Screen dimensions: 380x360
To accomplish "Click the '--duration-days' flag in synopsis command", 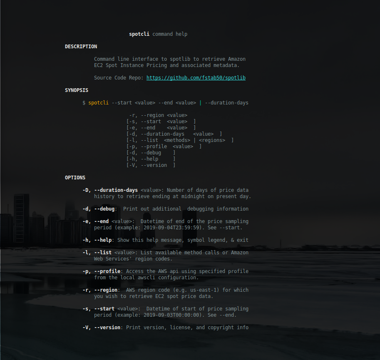I will point(226,103).
